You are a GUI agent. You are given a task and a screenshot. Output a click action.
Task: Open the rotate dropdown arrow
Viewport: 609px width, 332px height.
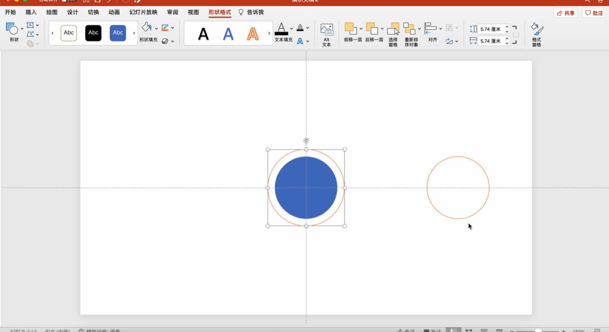tap(457, 41)
